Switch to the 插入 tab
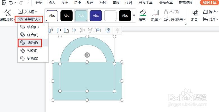Image resolution: width=219 pixels, height=112 pixels. [x=52, y=3]
